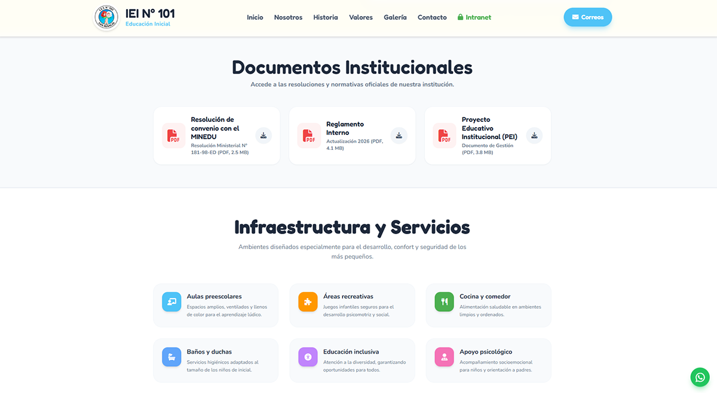Screen dimensions: 717x393
Task: Click the Aulas preescolares blue icon
Action: [x=171, y=302]
